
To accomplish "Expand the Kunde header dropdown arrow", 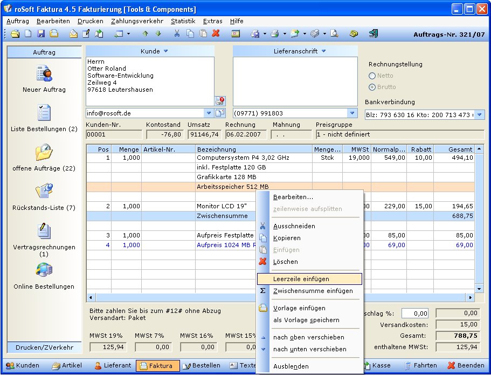I will tap(166, 51).
